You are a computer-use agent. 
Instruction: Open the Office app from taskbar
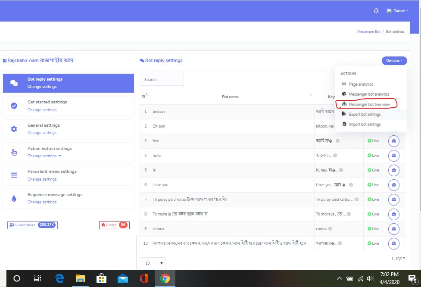click(144, 278)
